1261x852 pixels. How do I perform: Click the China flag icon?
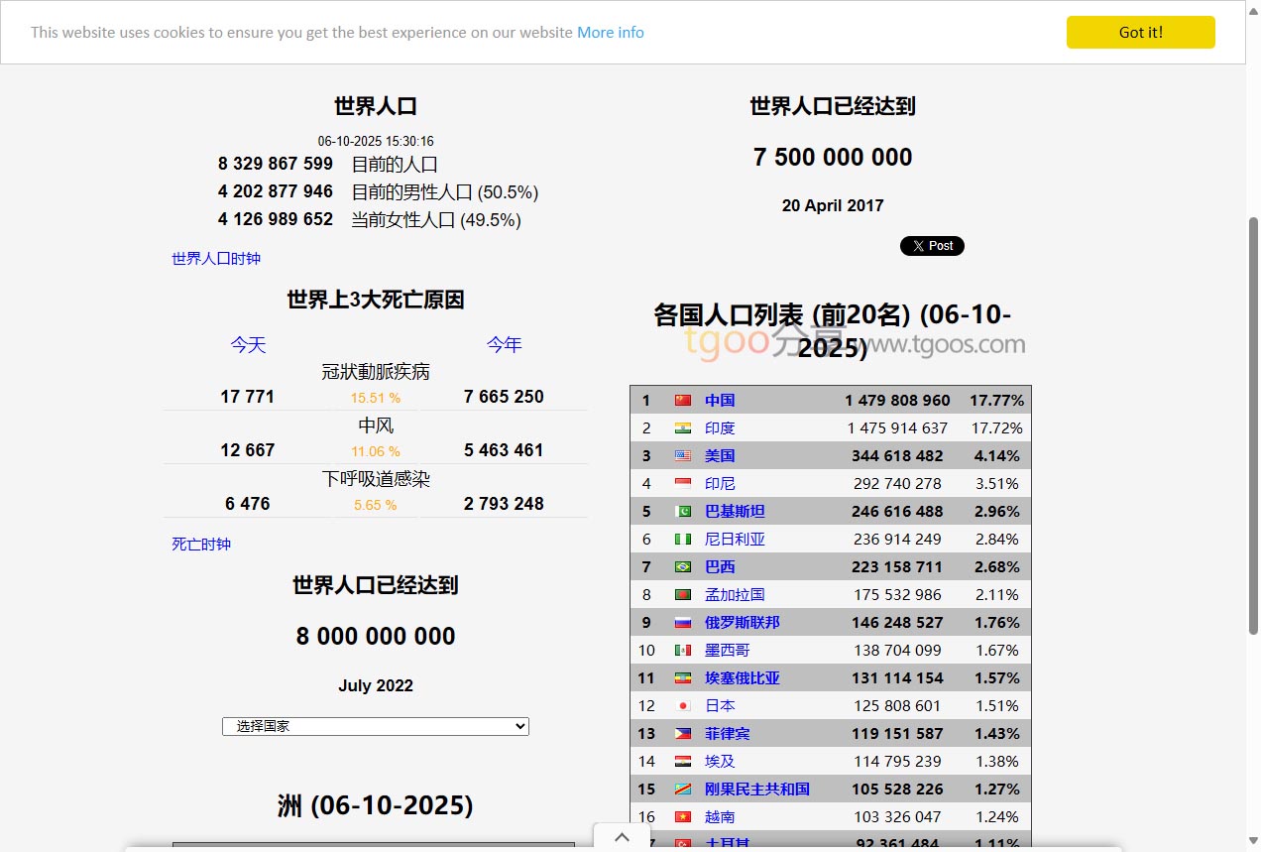(x=682, y=401)
